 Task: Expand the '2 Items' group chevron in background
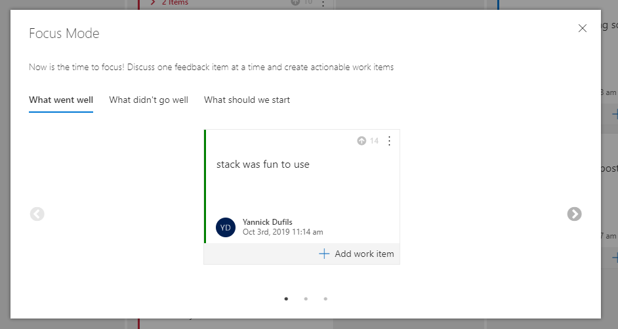point(153,3)
